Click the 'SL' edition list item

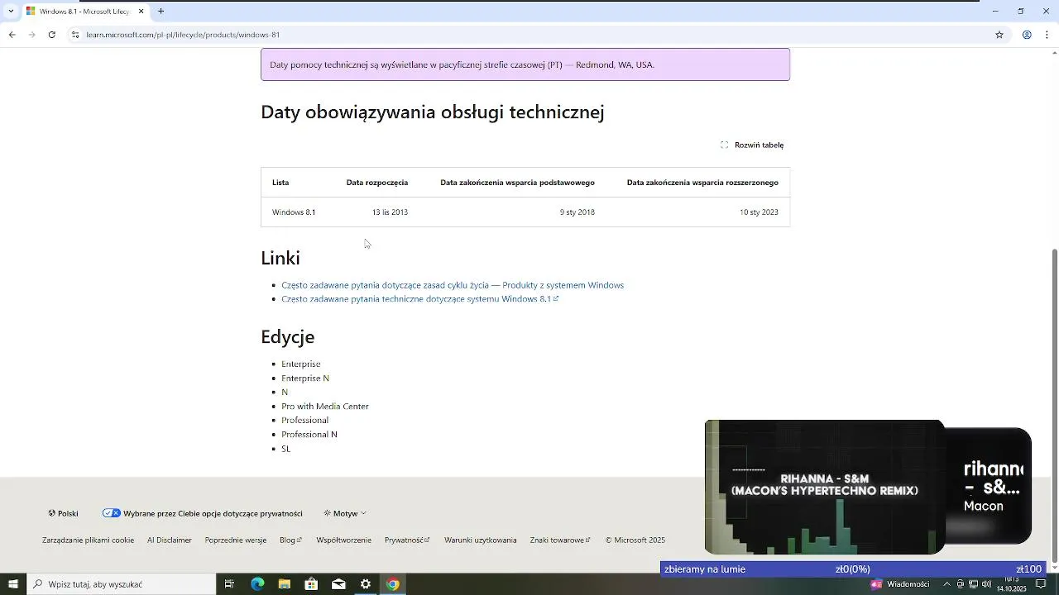coord(285,449)
